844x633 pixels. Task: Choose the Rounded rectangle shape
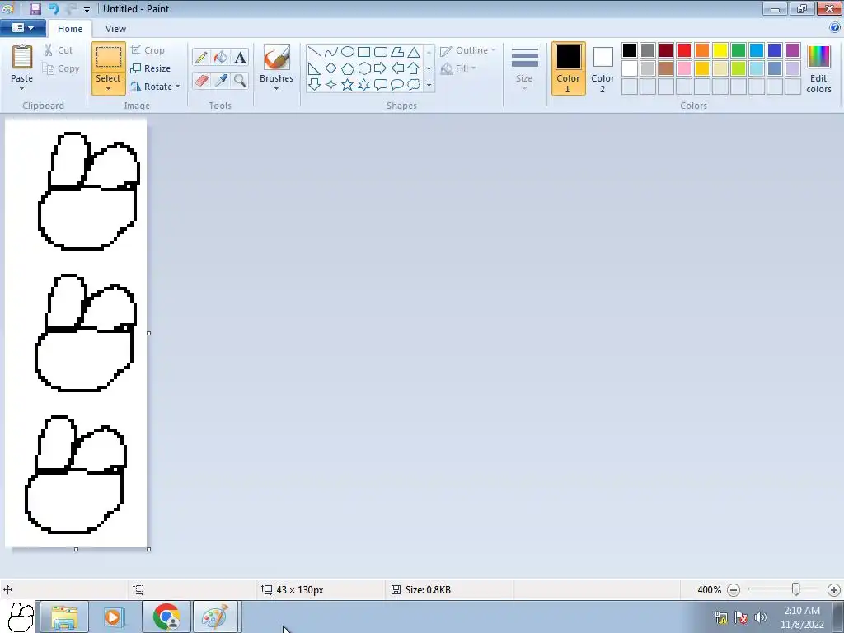381,52
